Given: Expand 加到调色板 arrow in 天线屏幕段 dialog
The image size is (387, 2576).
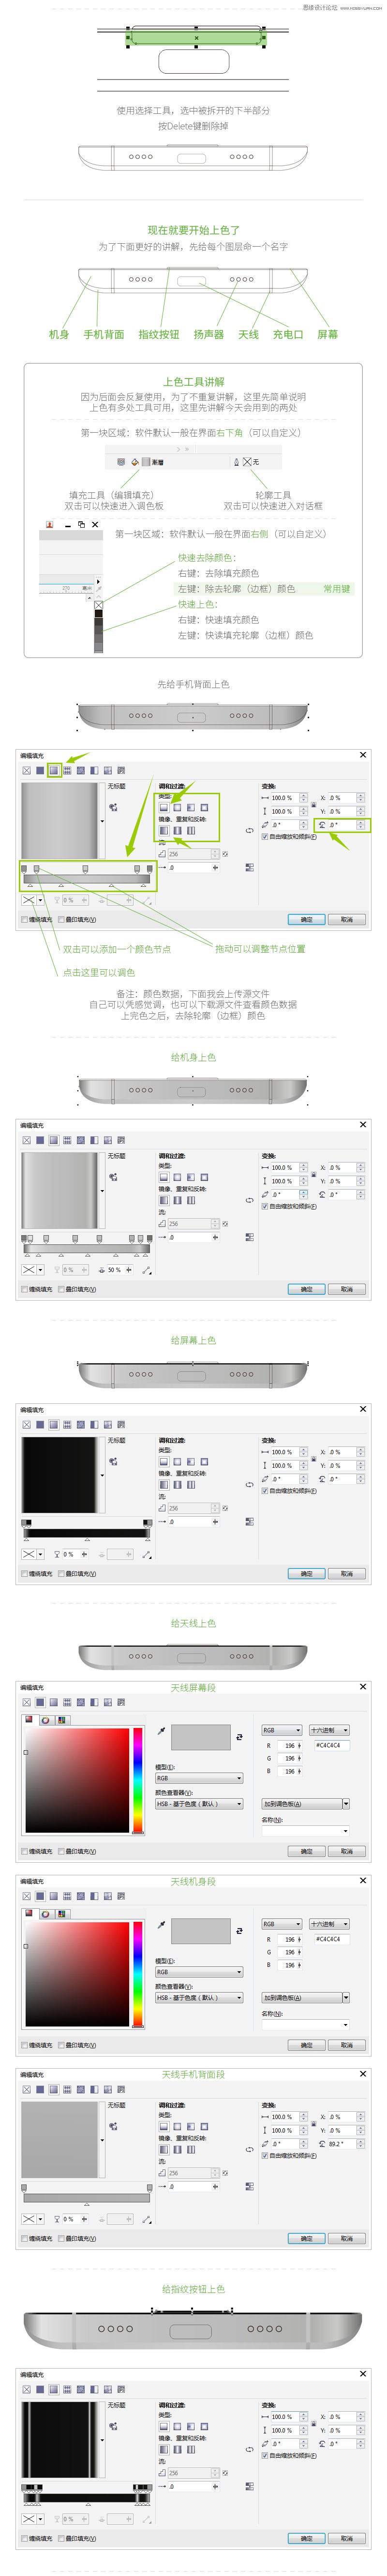Looking at the screenshot, I should point(346,1804).
